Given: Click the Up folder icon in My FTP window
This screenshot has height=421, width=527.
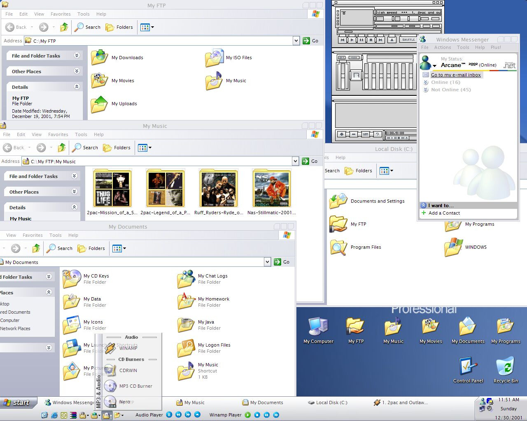Looking at the screenshot, I should tap(64, 27).
